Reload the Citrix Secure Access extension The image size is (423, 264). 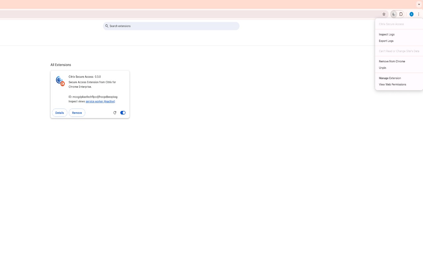[115, 113]
